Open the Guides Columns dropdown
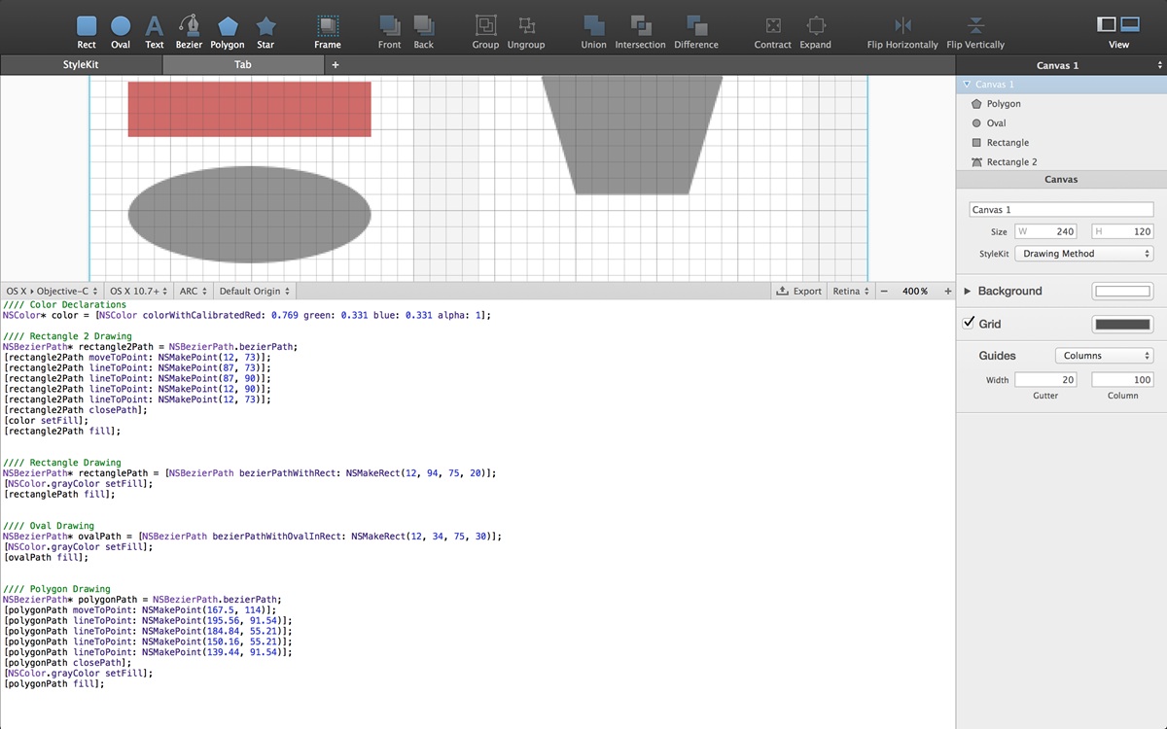The width and height of the screenshot is (1167, 729). [x=1104, y=356]
